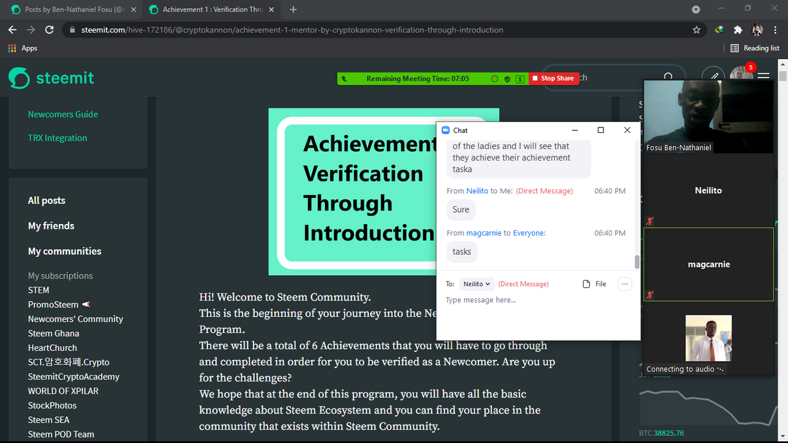Click the dollar sign icon on Zoom bar
Viewport: 788px width, 443px height.
(520, 79)
